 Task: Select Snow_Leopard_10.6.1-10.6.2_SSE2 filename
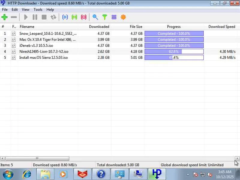[x=48, y=34]
